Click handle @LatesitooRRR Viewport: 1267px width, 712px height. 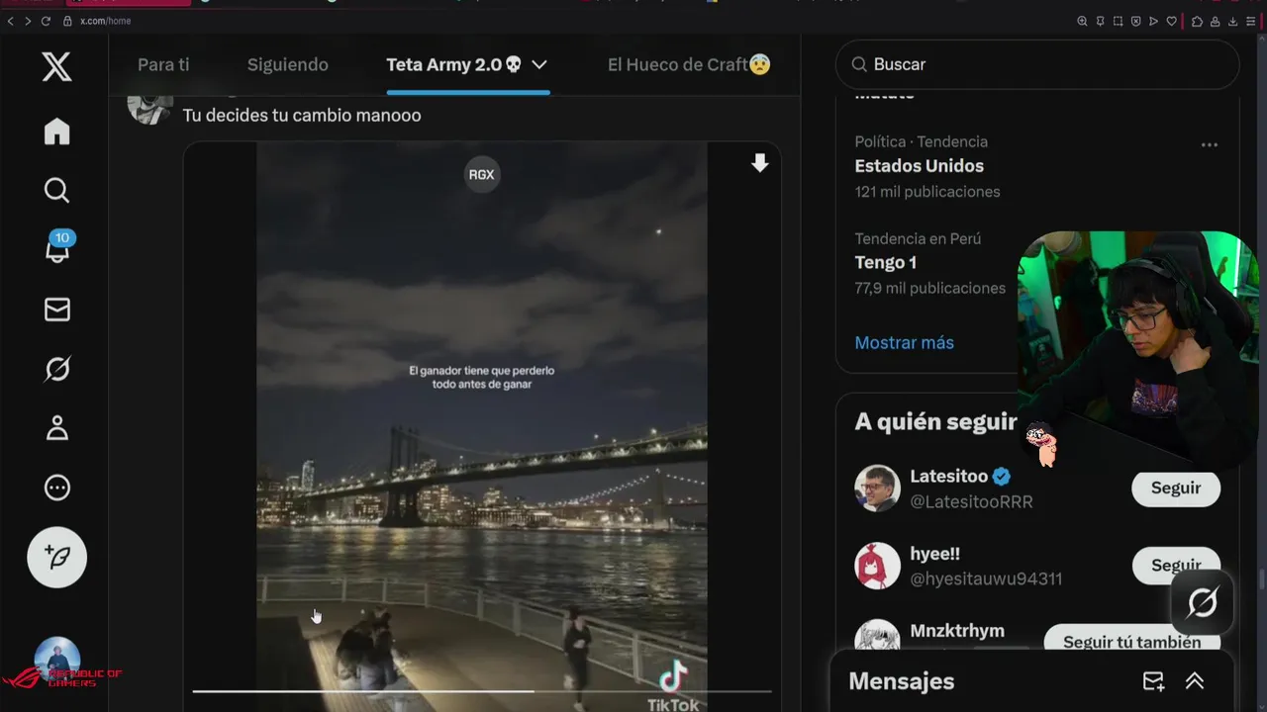971,502
